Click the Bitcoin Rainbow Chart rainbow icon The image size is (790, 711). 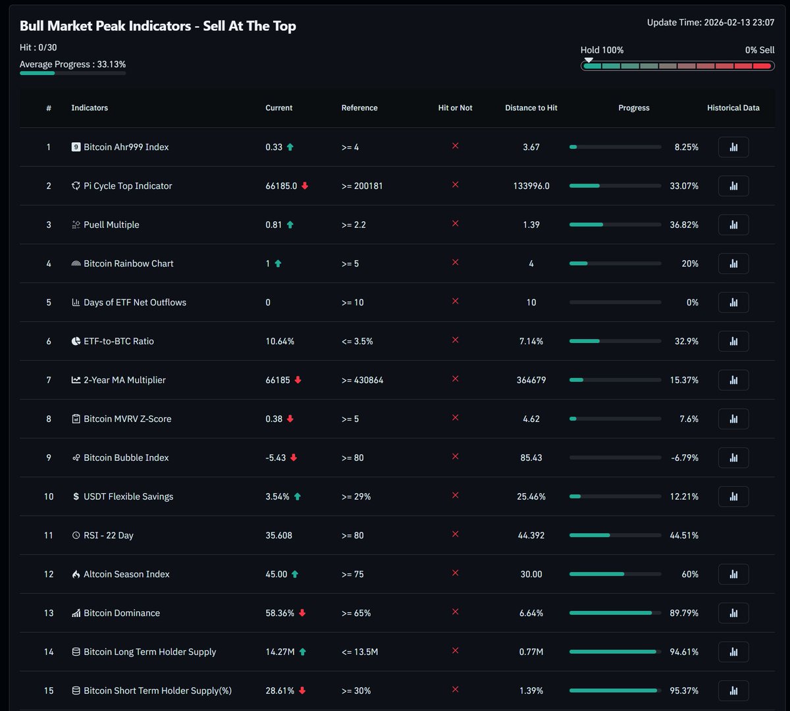point(76,263)
